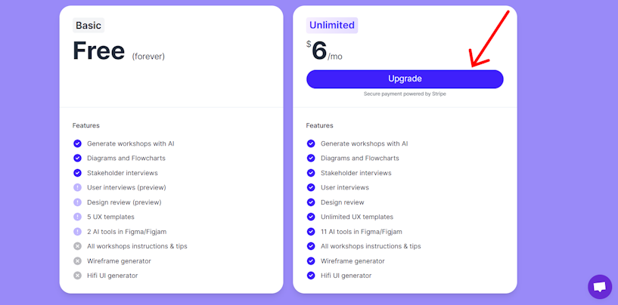Click the Secure payment powered by Stripe text
Image resolution: width=618 pixels, height=305 pixels.
[405, 94]
